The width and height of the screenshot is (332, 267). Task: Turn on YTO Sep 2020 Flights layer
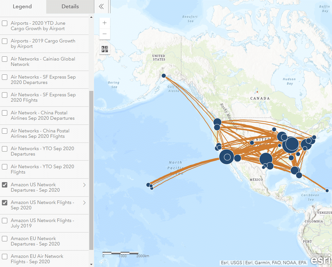coord(5,167)
